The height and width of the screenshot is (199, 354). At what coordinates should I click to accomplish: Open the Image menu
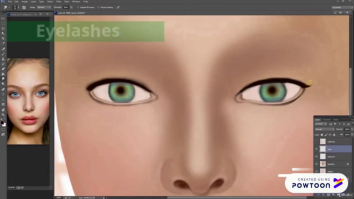click(24, 2)
